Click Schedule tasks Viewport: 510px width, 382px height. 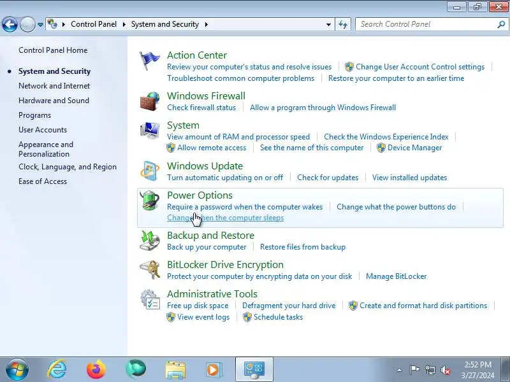(278, 317)
